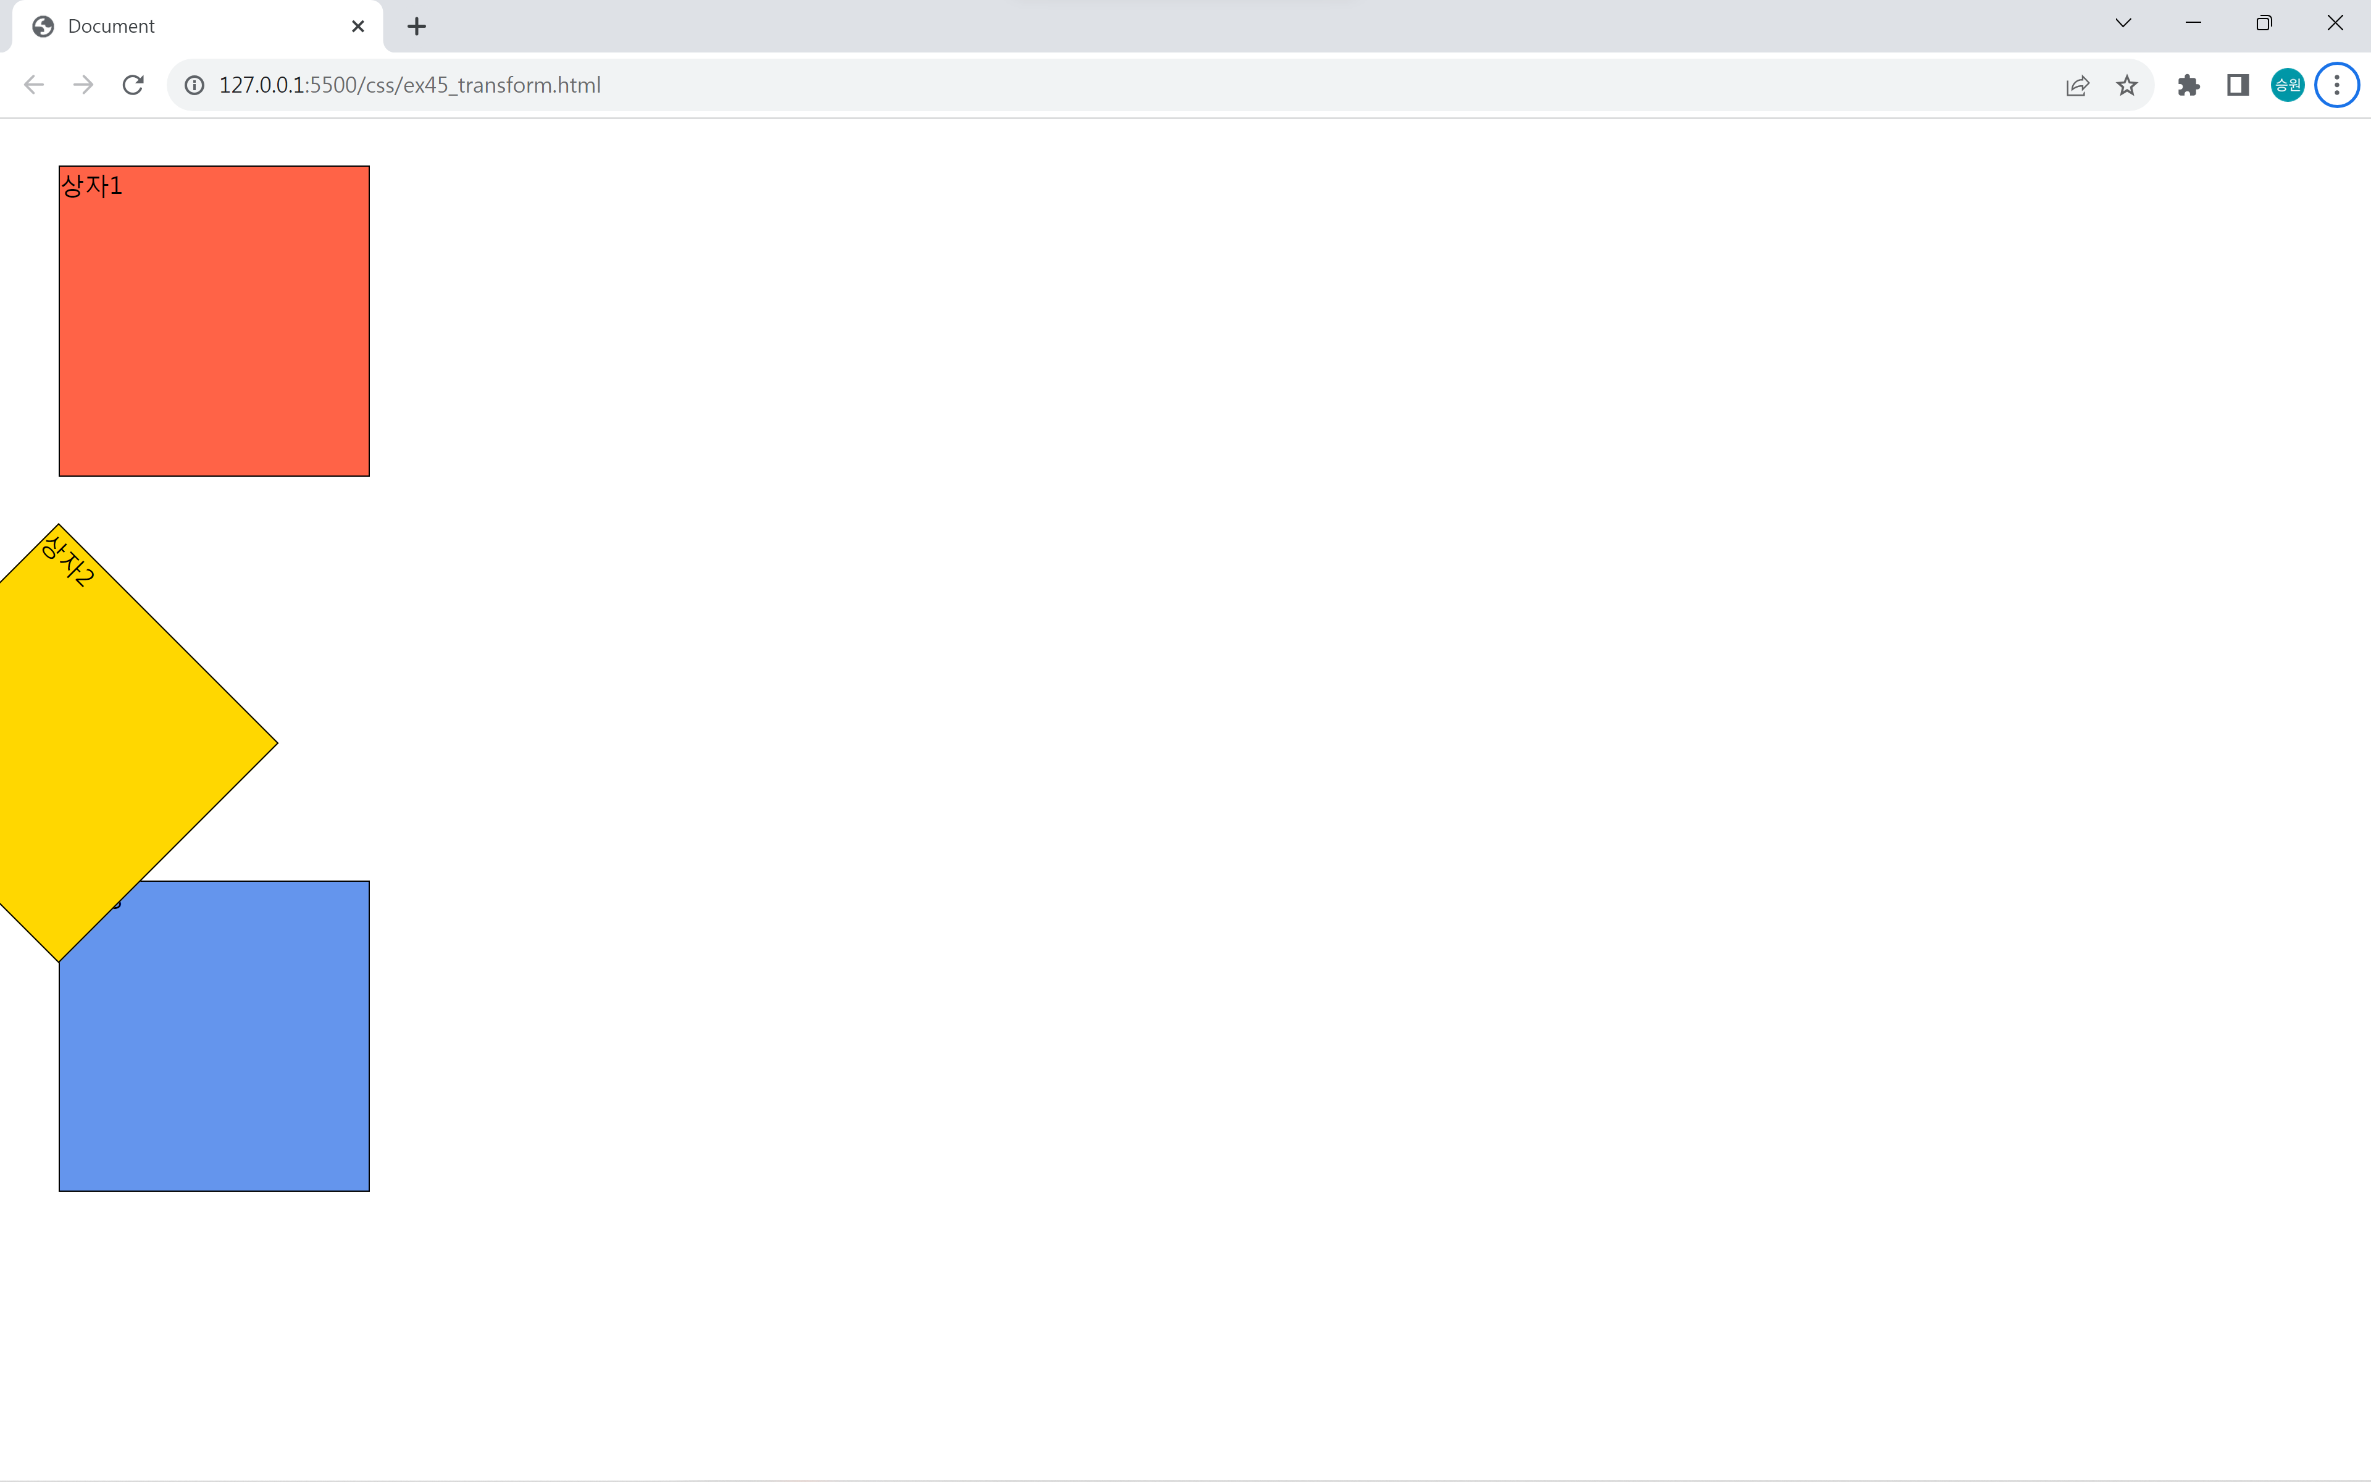The height and width of the screenshot is (1482, 2371).
Task: Share this page via share icon
Action: point(2077,85)
